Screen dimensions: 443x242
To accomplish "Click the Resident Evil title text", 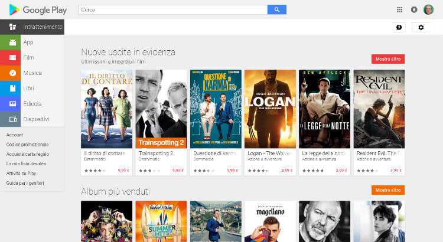I will point(379,153).
